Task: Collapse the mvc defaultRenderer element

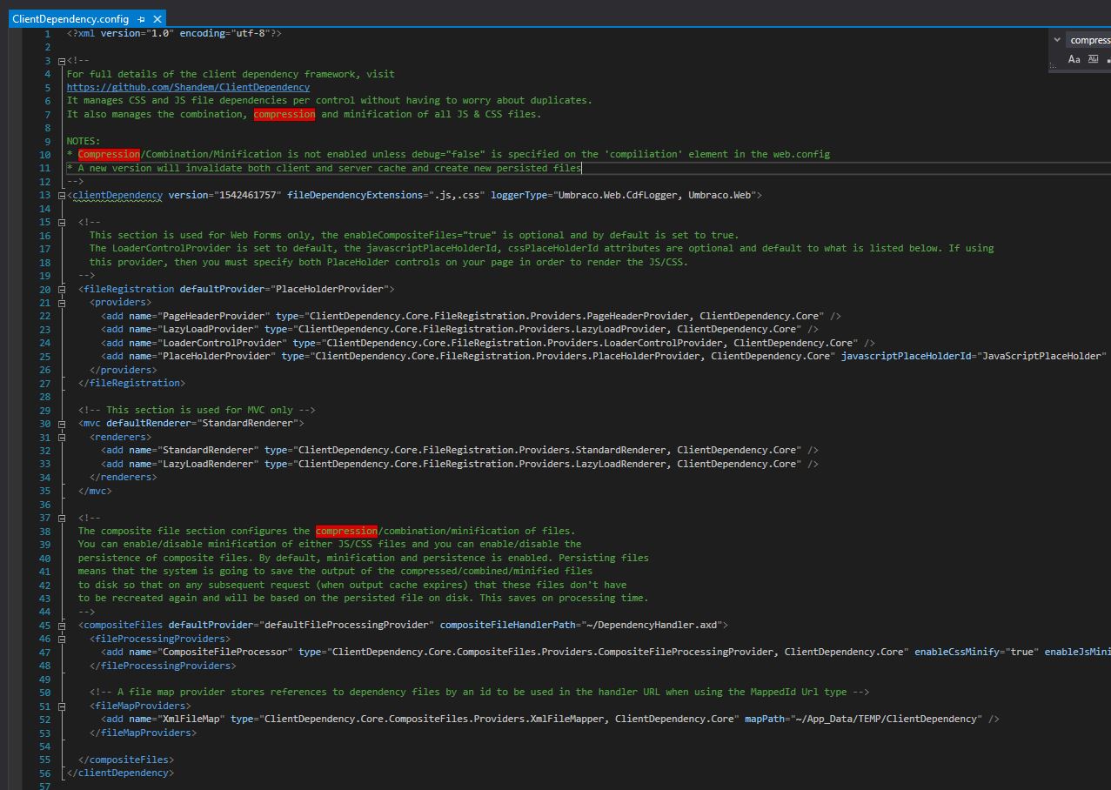Action: (x=62, y=424)
